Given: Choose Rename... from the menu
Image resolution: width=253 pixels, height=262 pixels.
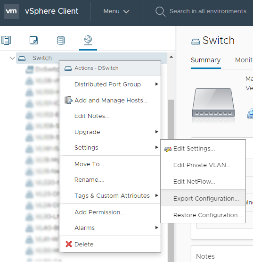Looking at the screenshot, I should tap(110, 180).
